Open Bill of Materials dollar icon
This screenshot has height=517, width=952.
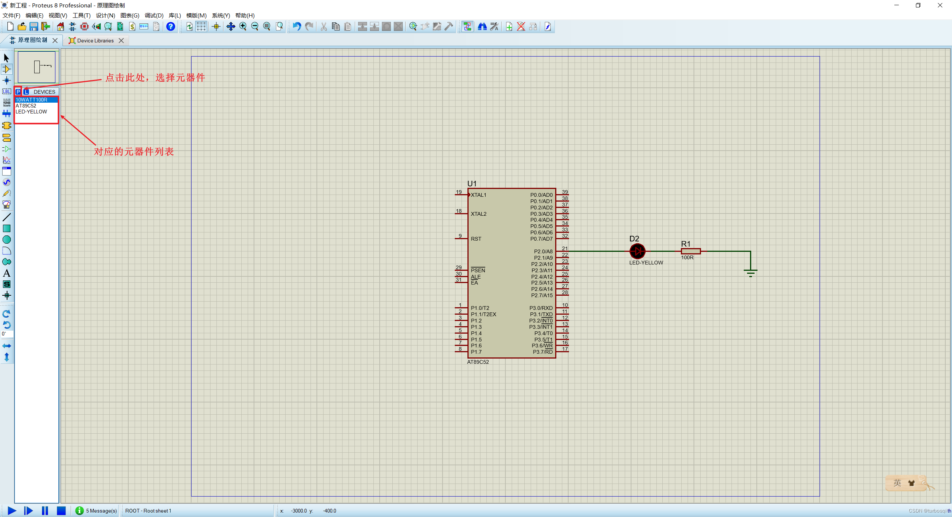(132, 26)
